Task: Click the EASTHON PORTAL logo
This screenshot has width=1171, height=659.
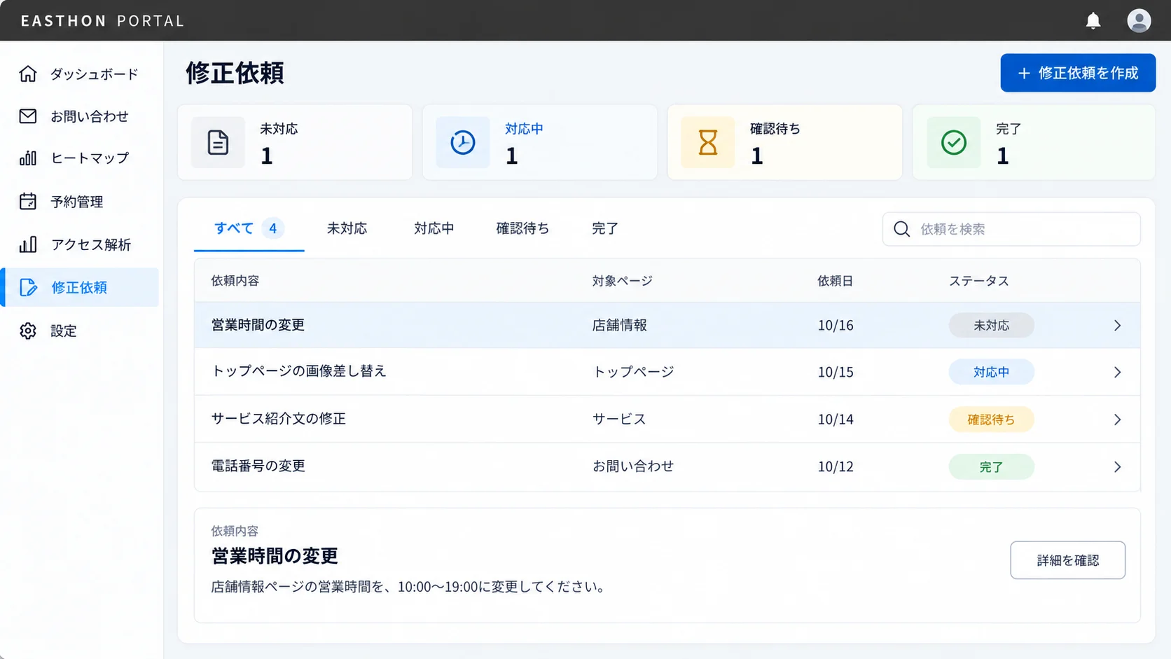Action: [x=102, y=21]
